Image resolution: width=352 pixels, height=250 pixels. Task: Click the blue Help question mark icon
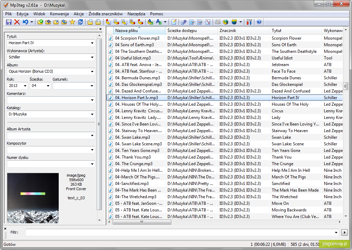click(259, 22)
